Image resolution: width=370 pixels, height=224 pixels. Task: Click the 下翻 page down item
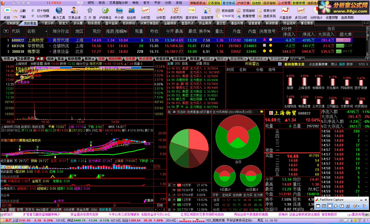tap(20, 16)
